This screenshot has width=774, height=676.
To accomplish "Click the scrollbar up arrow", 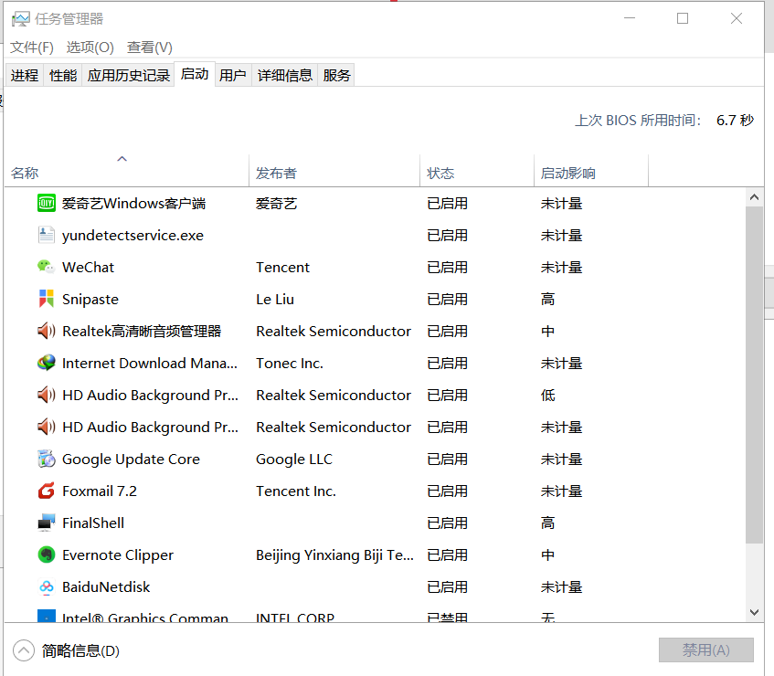I will pos(754,197).
